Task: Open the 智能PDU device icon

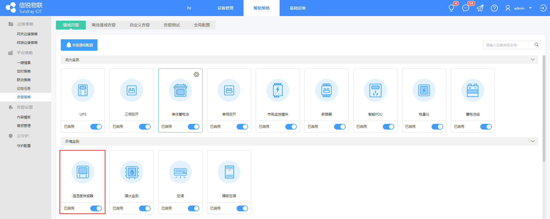Action: point(375,90)
